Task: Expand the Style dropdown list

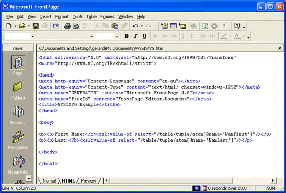Action: [x=32, y=36]
